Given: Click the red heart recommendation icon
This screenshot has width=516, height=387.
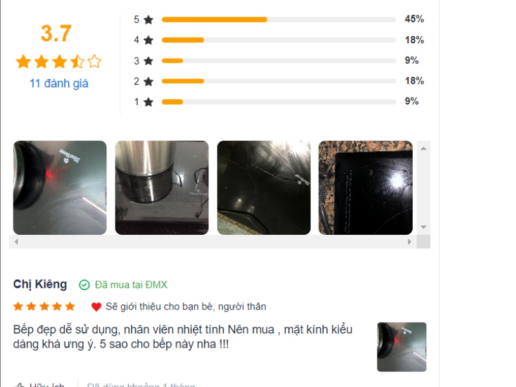Looking at the screenshot, I should pyautogui.click(x=96, y=307).
